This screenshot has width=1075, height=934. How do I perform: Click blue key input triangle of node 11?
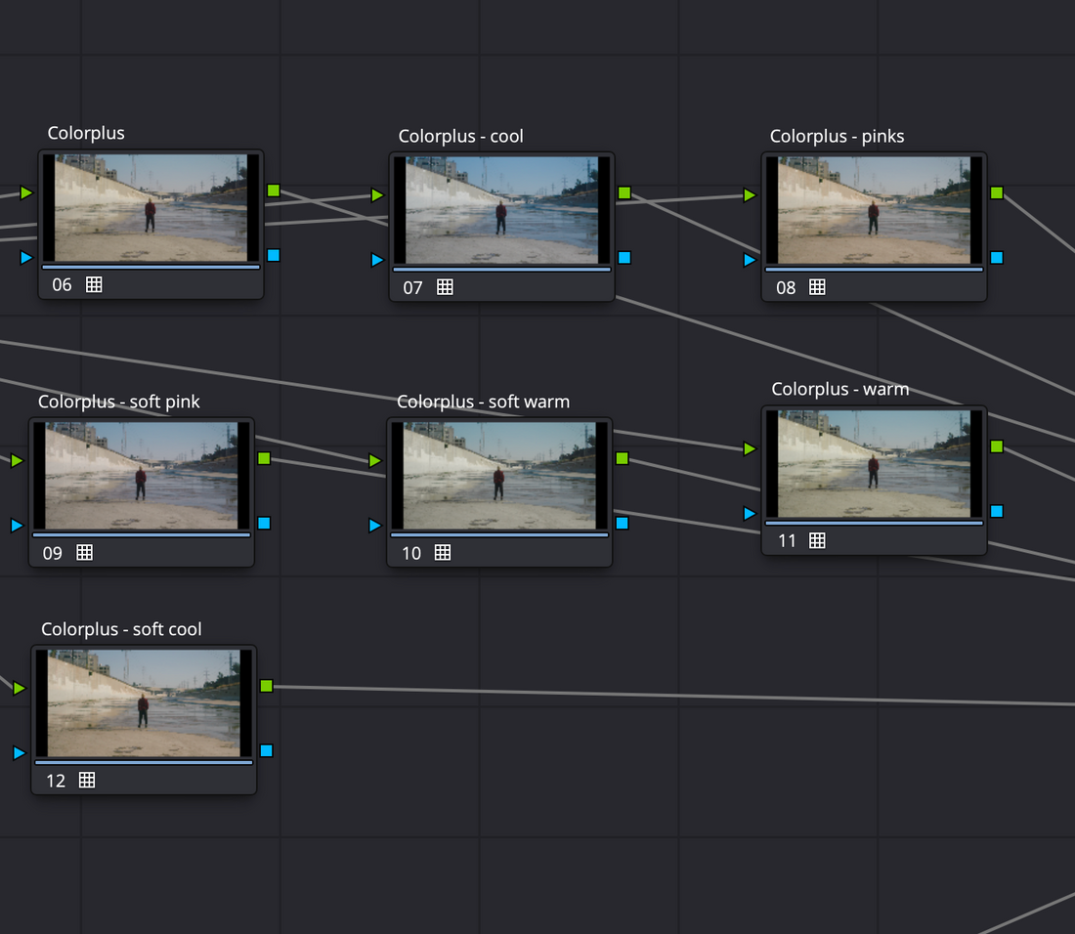point(750,514)
